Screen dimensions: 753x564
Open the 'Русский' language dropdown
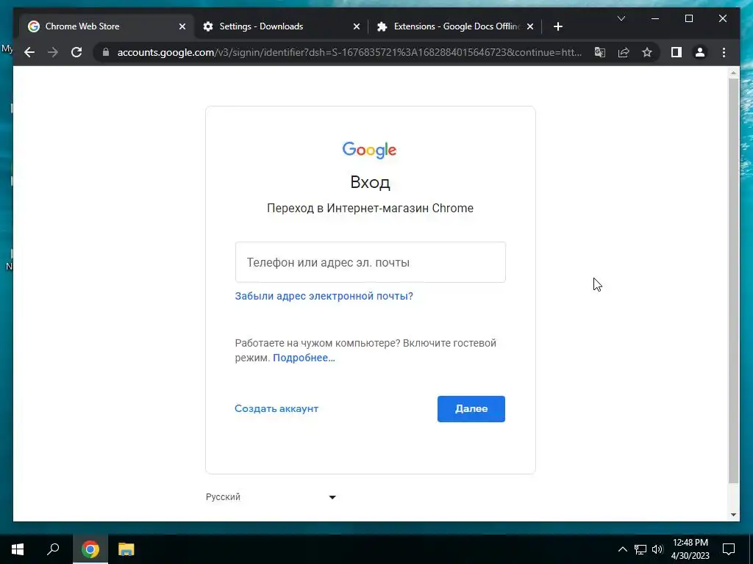[x=271, y=497]
